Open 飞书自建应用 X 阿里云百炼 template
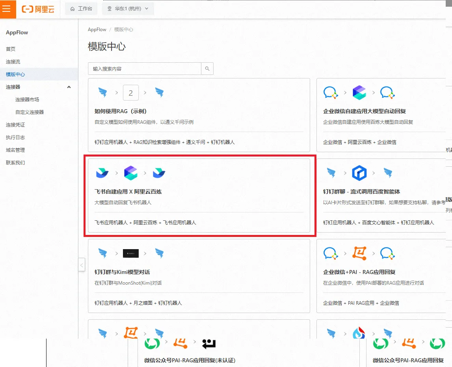452x367 pixels. click(128, 192)
